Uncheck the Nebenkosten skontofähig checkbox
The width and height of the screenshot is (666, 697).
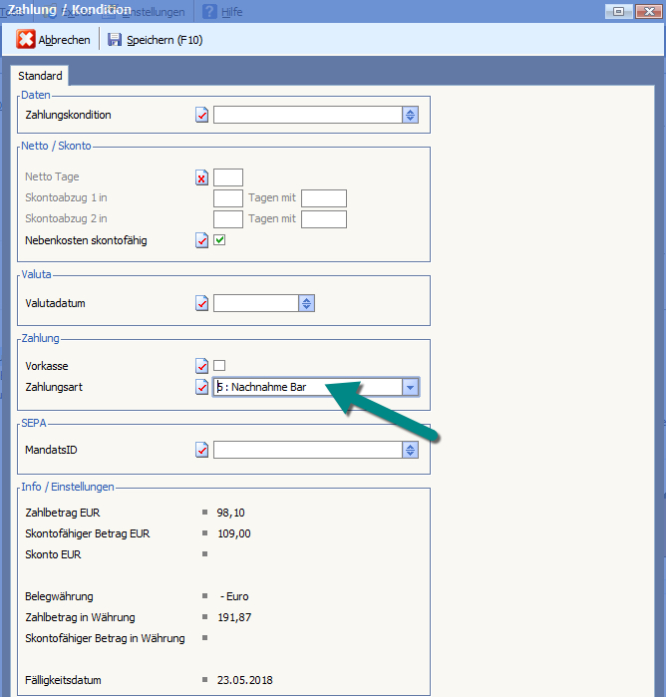pyautogui.click(x=220, y=240)
